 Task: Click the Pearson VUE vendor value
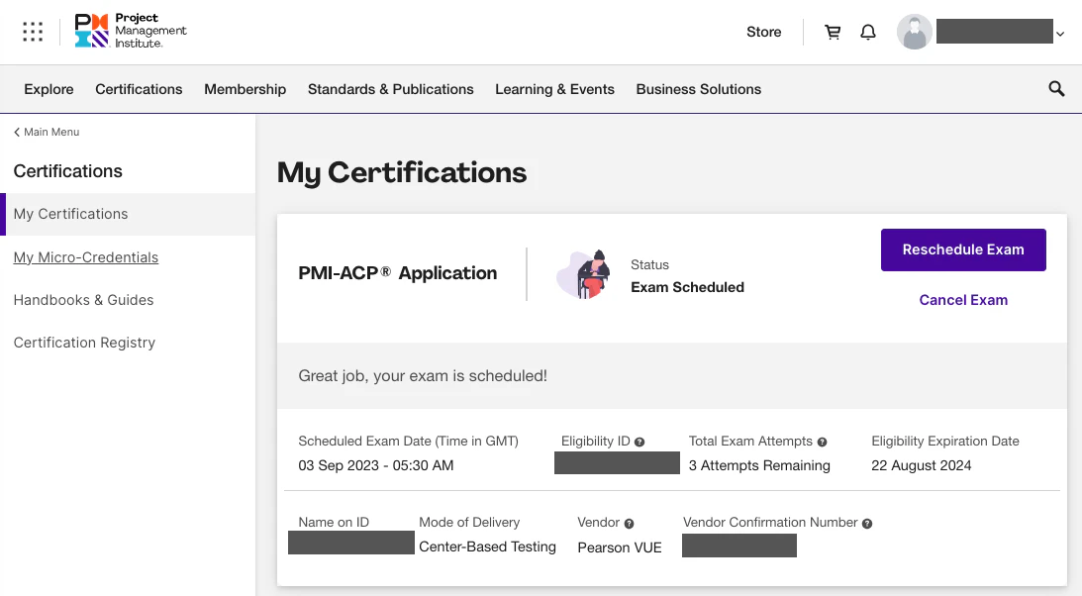[620, 547]
